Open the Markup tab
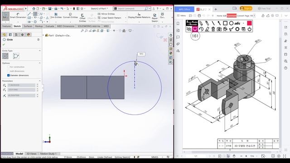This screenshot has width=290, height=163. coord(39,26)
